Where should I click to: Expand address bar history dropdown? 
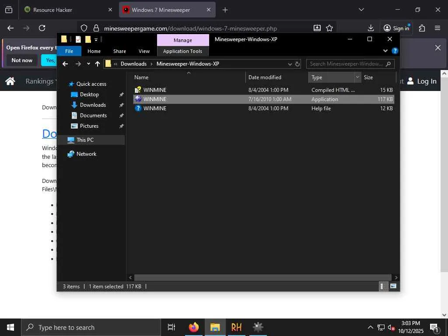pos(290,64)
